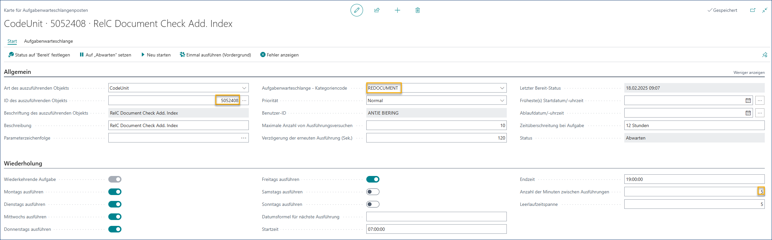Click the trash can delete icon
Image resolution: width=772 pixels, height=240 pixels.
[x=418, y=10]
